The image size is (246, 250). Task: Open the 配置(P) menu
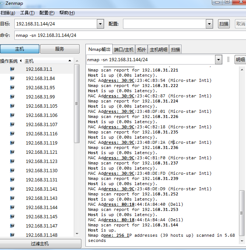47,13
